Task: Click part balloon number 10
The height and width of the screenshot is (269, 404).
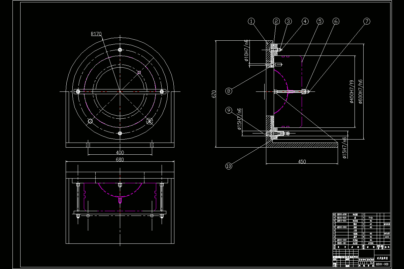Action: (229, 166)
